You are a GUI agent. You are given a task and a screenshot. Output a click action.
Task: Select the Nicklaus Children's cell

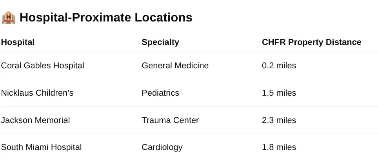(37, 93)
